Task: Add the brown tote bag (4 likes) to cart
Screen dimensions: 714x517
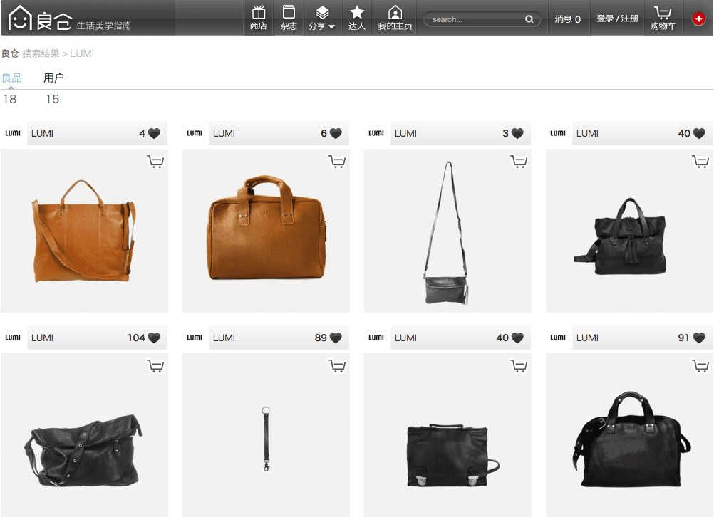Action: point(155,162)
